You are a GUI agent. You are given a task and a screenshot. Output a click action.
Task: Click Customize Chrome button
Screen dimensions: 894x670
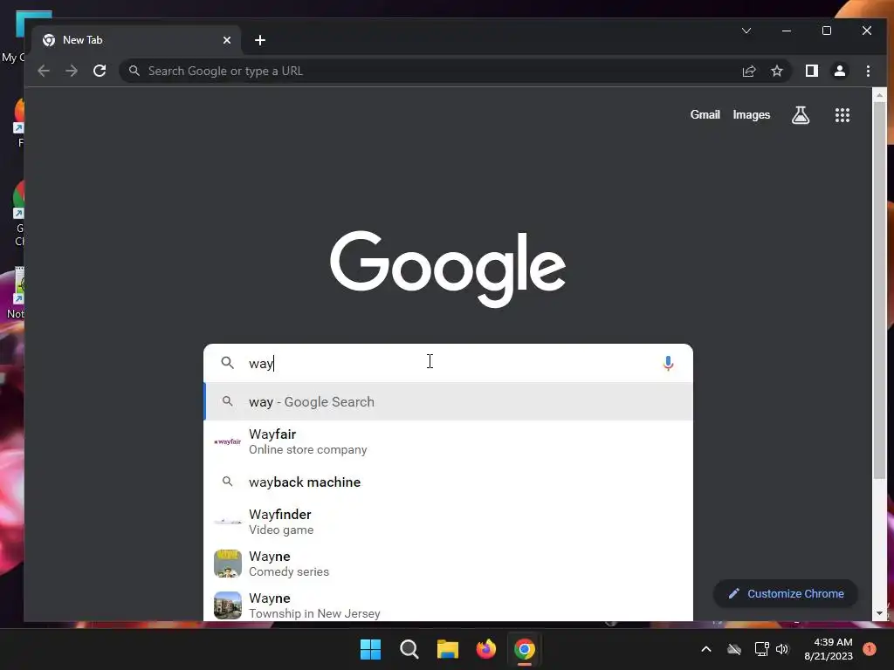pos(786,593)
